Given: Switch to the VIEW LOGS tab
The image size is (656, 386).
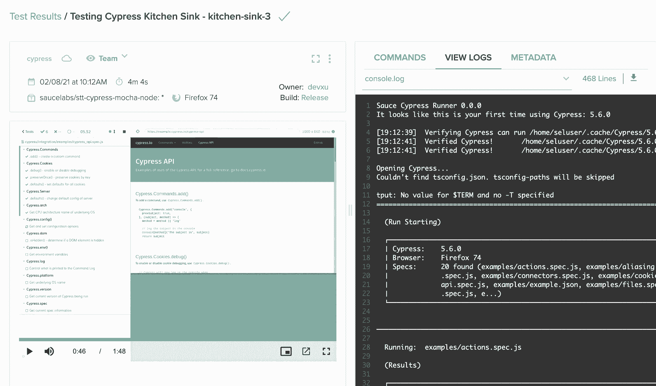Looking at the screenshot, I should pos(468,58).
